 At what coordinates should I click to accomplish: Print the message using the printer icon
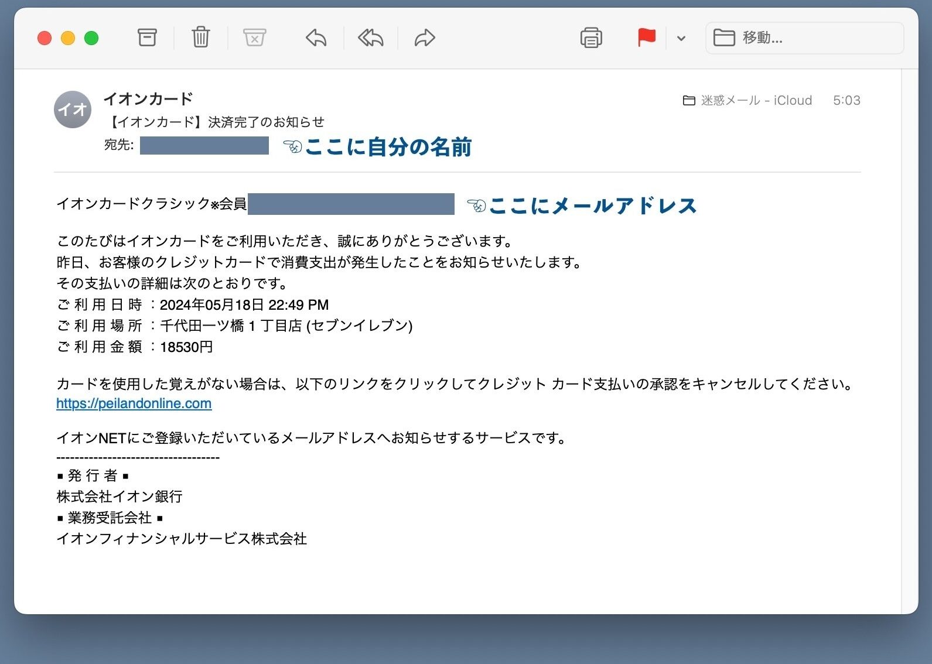[x=591, y=38]
